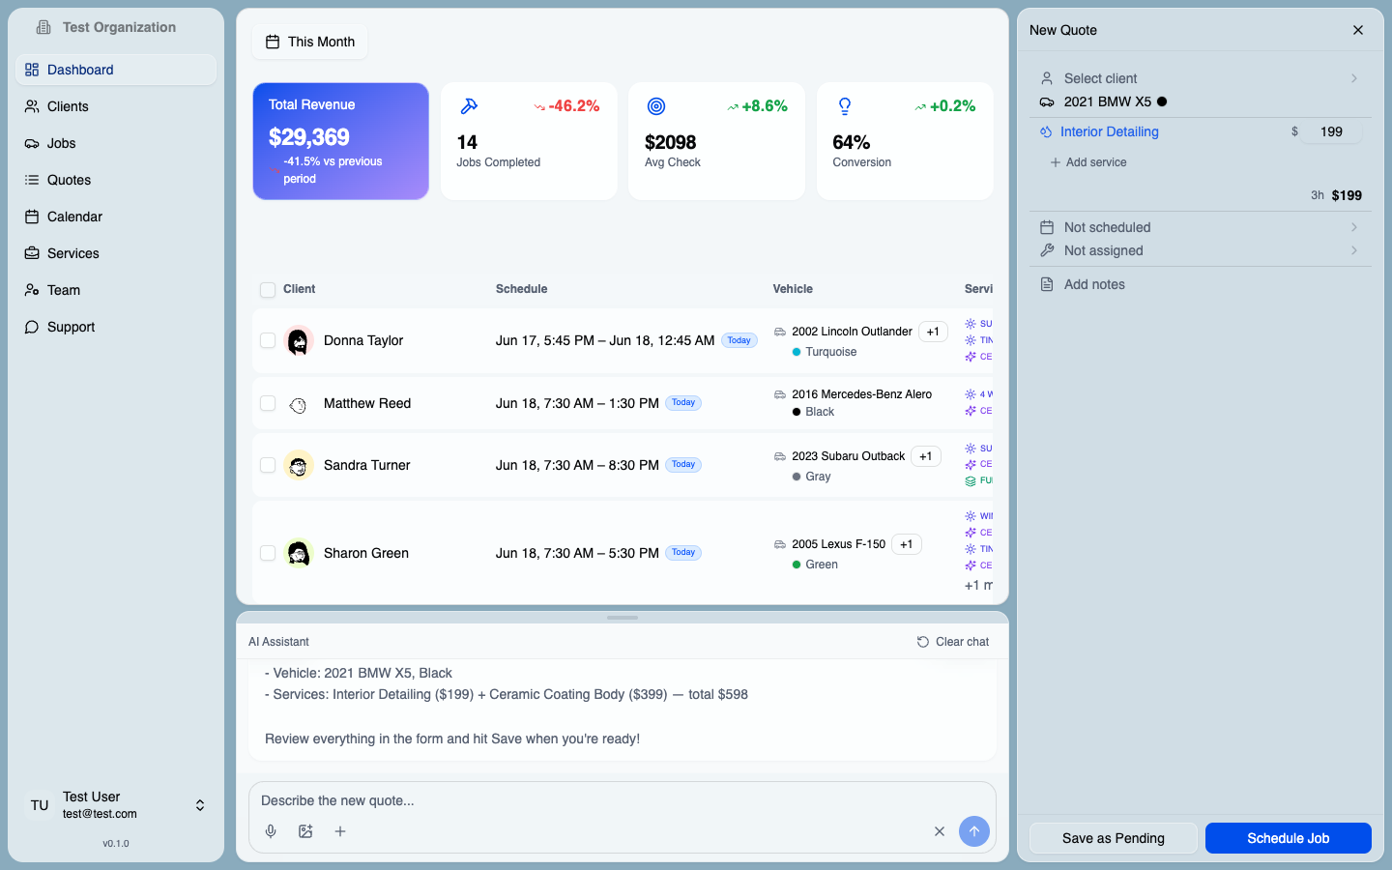Click the wrench icon beside Not assigned
The height and width of the screenshot is (870, 1392).
pyautogui.click(x=1047, y=250)
